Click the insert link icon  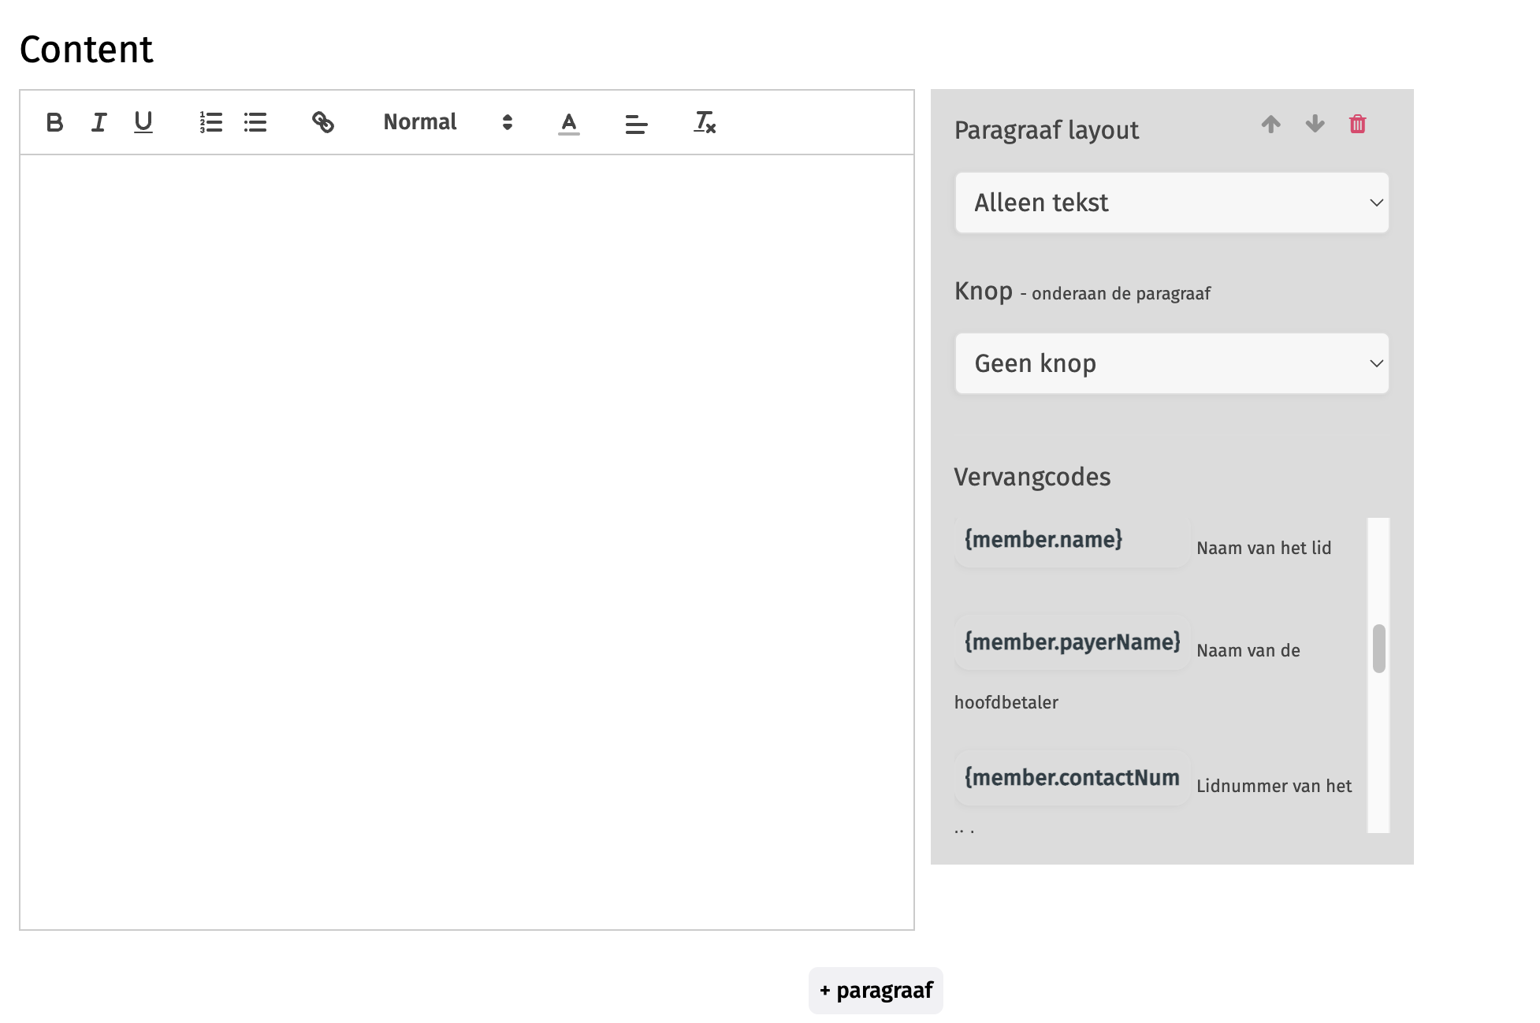pyautogui.click(x=323, y=122)
